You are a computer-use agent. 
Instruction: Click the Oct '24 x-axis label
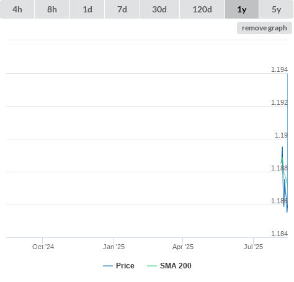pos(43,247)
